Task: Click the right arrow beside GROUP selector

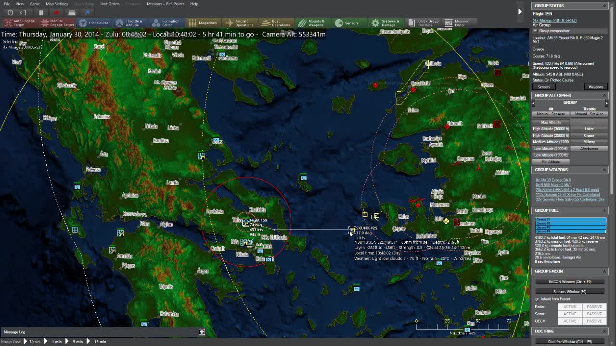Action: pos(606,103)
